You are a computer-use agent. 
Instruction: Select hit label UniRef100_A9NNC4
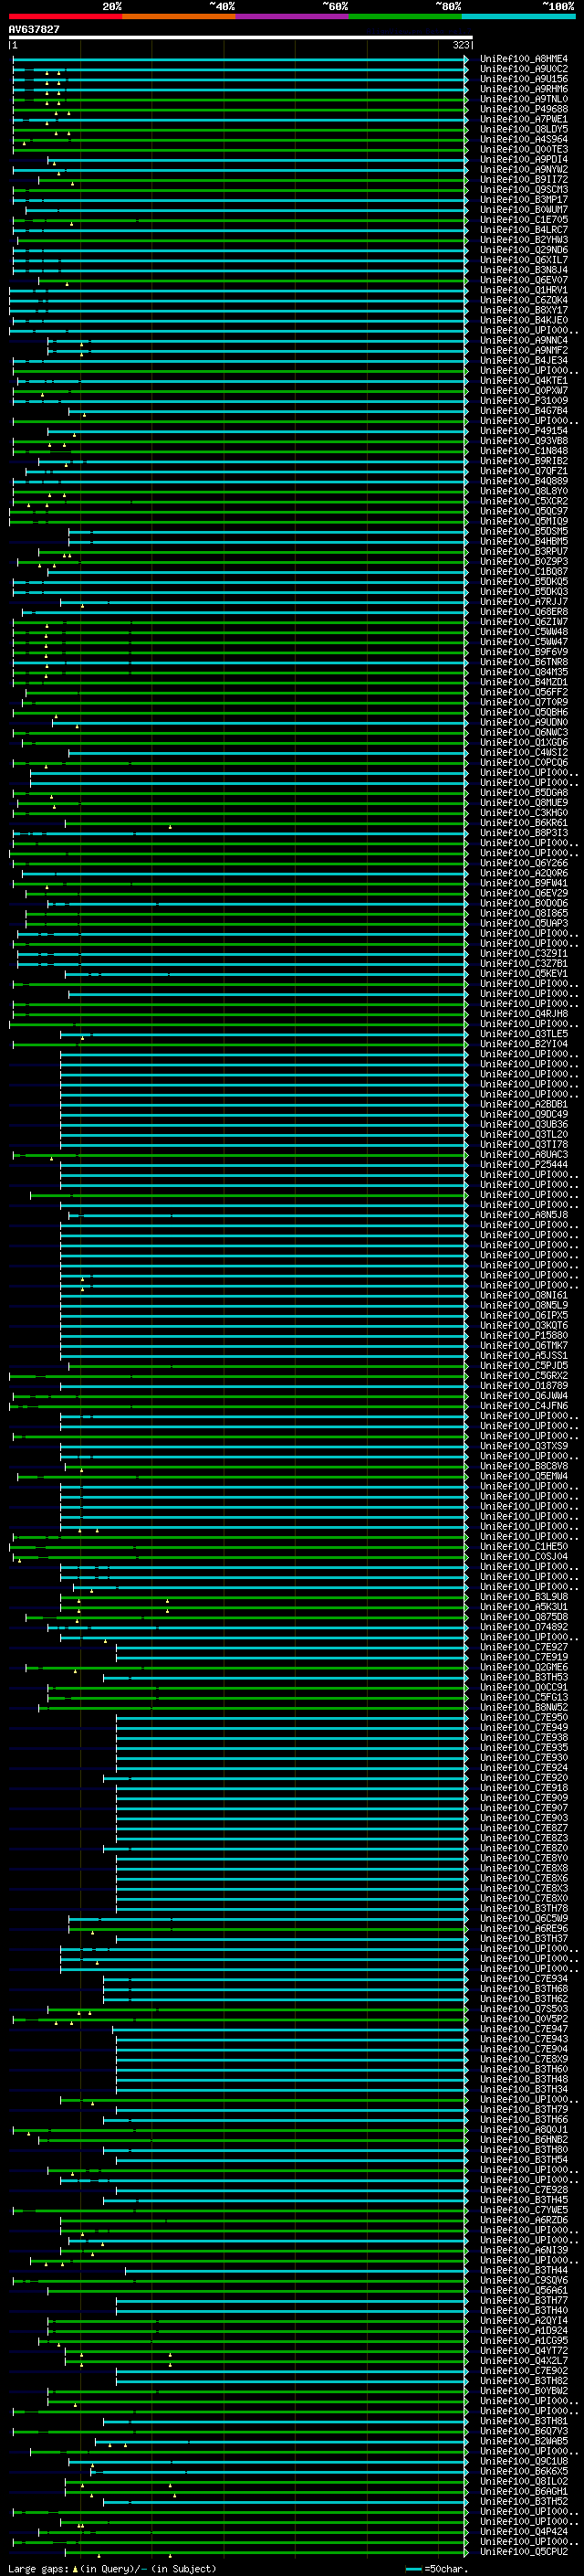[x=524, y=340]
